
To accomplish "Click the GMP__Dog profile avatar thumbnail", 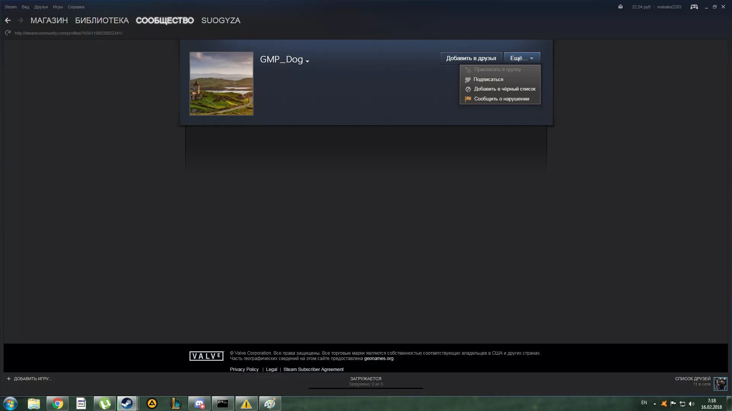I will click(x=221, y=83).
